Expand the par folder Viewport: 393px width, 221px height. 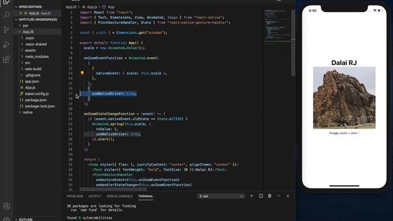(x=37, y=26)
